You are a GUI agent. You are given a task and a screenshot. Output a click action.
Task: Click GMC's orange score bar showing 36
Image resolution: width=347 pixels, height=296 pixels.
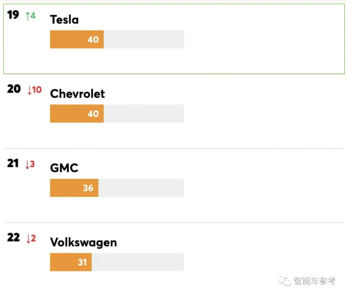pos(74,188)
